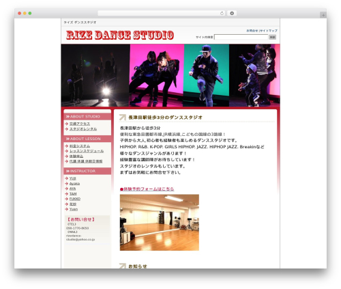Click the pink background dancers banner photo
Viewport: 341px width, 289px height.
click(x=157, y=75)
